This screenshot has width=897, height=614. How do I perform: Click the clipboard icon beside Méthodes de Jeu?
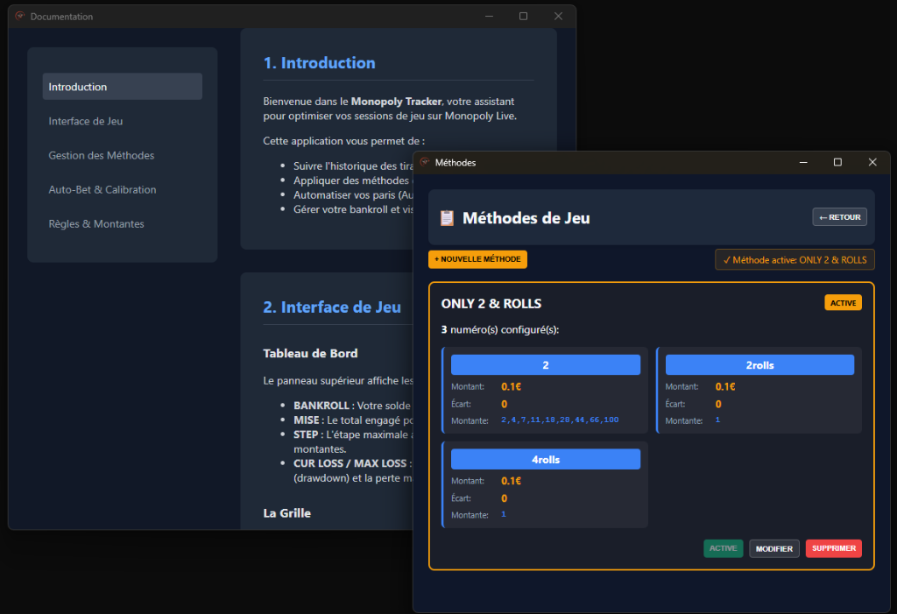pyautogui.click(x=447, y=218)
